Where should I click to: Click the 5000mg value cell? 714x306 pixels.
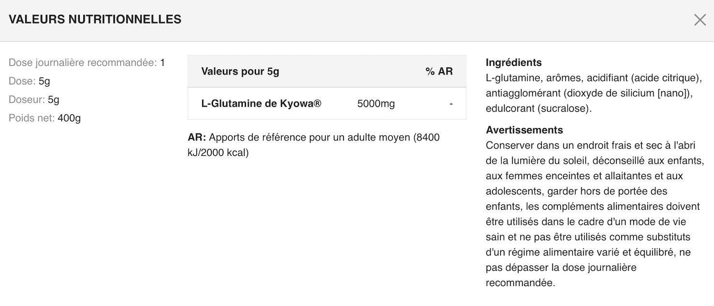(376, 104)
